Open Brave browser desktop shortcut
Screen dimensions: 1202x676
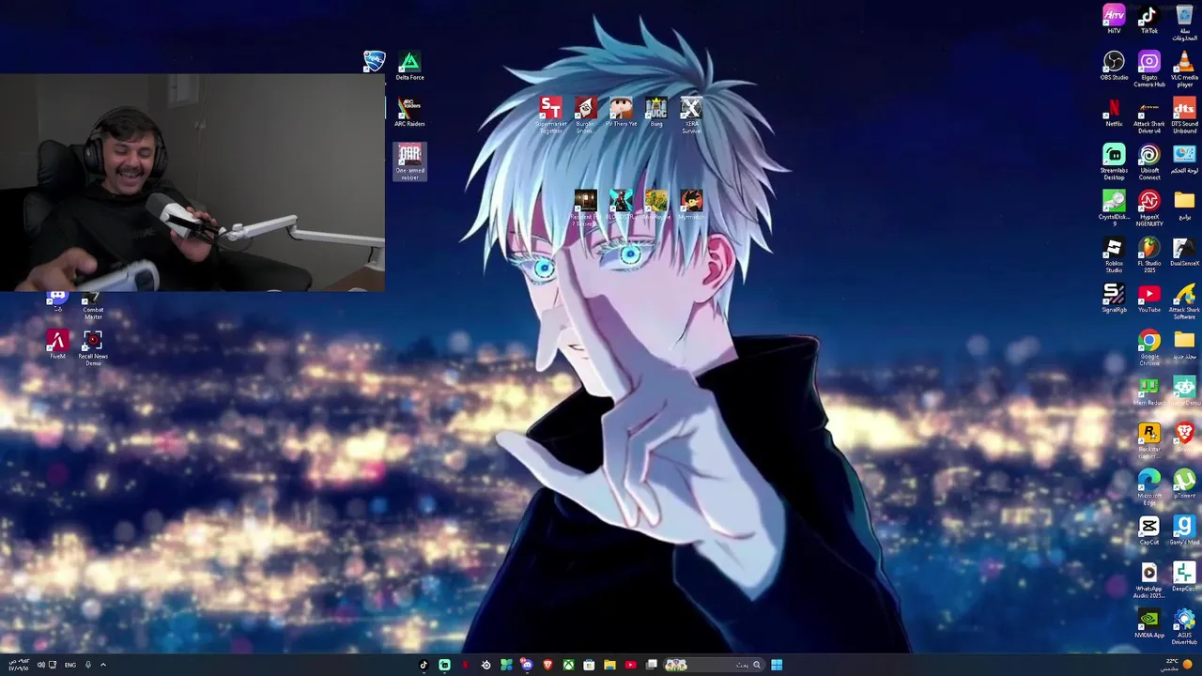1184,437
